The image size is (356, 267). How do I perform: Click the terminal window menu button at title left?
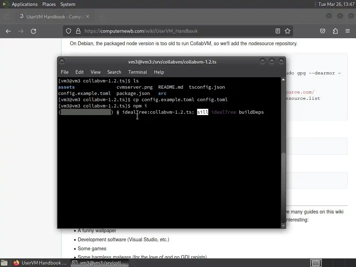click(62, 61)
